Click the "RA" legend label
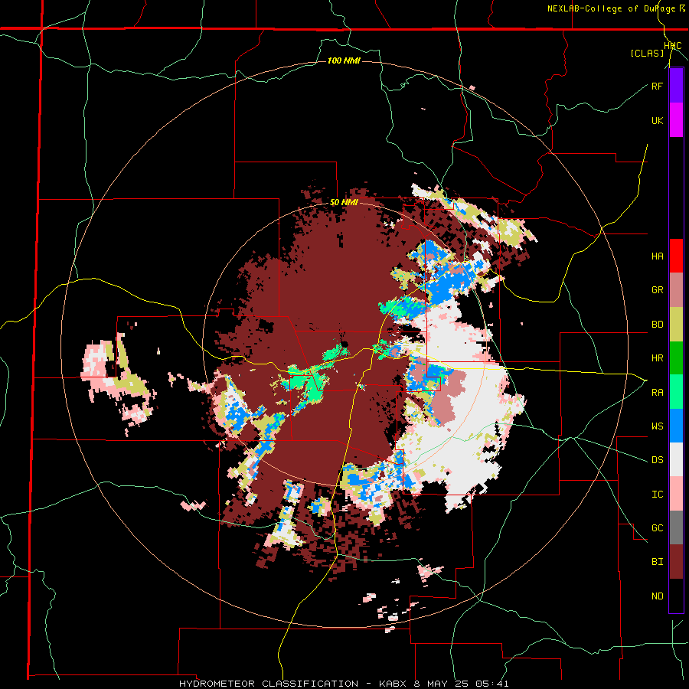 pos(657,393)
